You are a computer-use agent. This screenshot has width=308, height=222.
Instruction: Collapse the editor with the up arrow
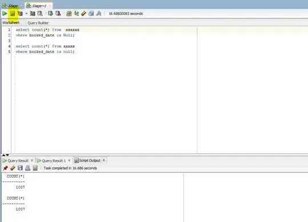coord(3,155)
